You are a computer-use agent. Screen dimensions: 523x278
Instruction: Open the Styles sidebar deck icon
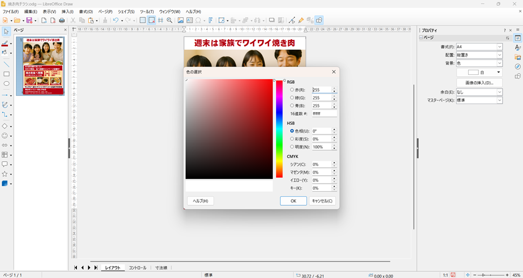[x=518, y=48]
